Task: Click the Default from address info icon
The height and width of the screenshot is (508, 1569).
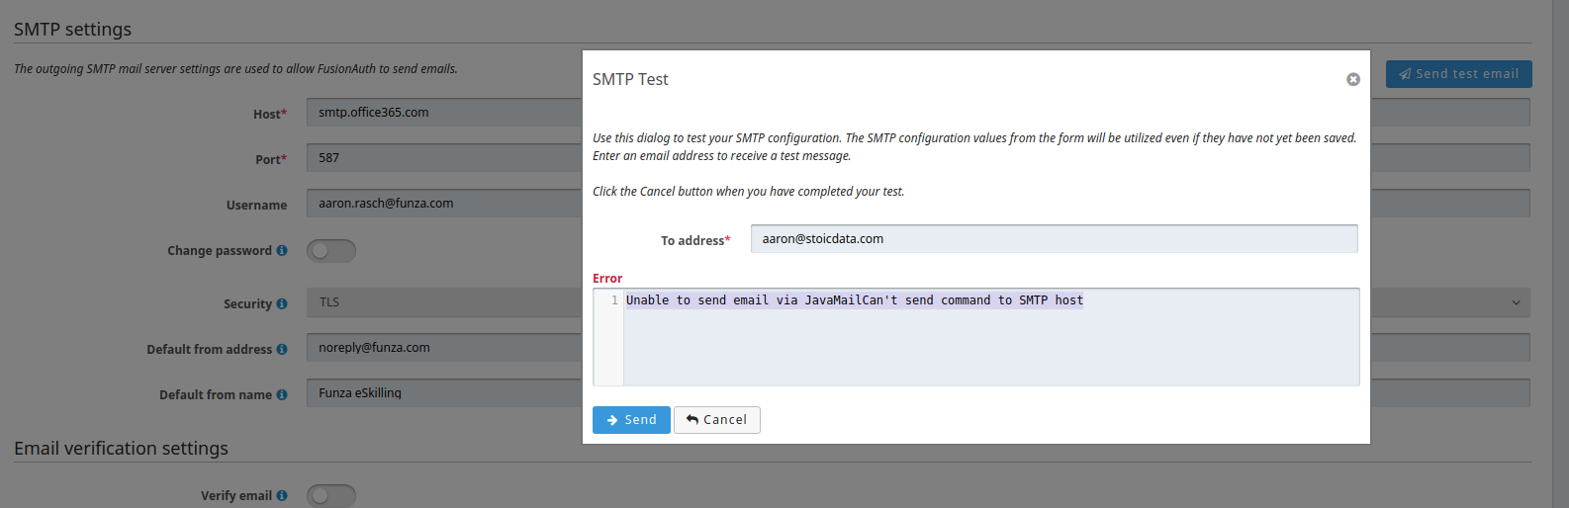Action: (x=282, y=350)
